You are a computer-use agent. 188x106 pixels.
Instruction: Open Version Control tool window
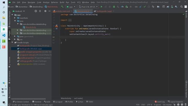[21, 102]
